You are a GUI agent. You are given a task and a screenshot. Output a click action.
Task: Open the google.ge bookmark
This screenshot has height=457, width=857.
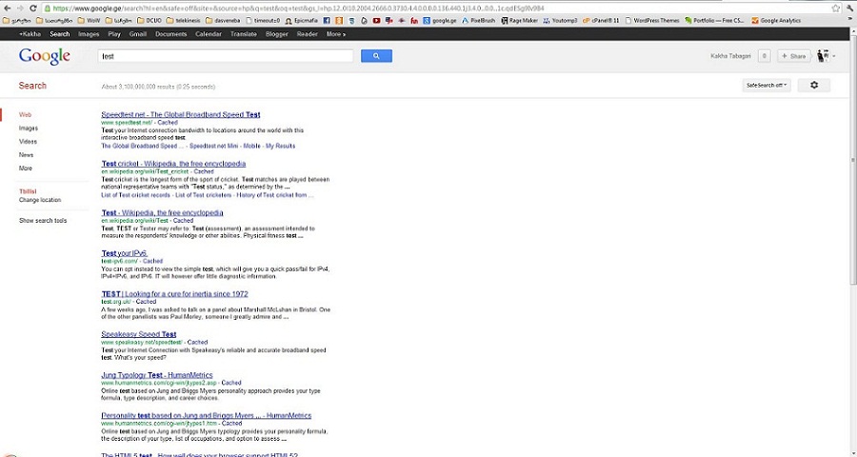[x=440, y=21]
